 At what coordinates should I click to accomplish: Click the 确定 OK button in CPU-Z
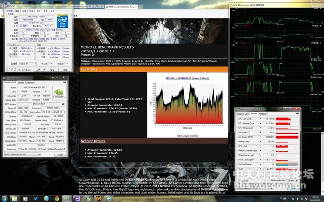[65, 69]
